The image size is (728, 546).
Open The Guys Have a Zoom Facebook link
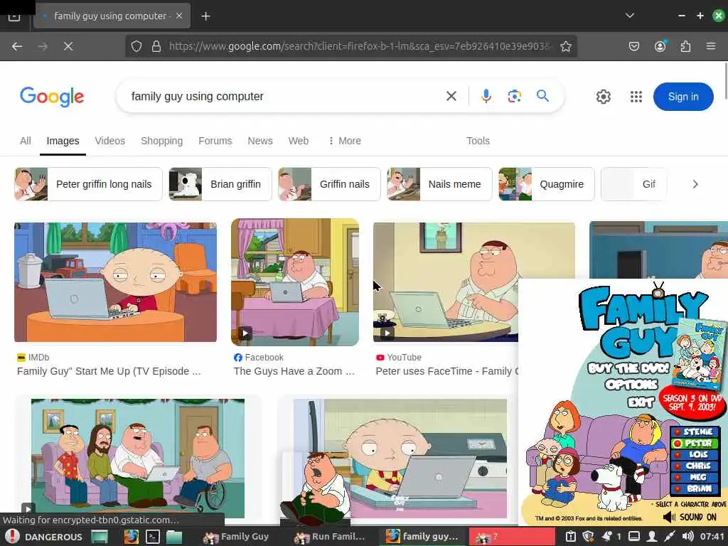[x=294, y=371]
